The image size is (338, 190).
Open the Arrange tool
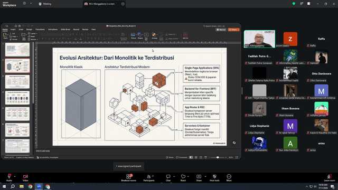[154, 36]
